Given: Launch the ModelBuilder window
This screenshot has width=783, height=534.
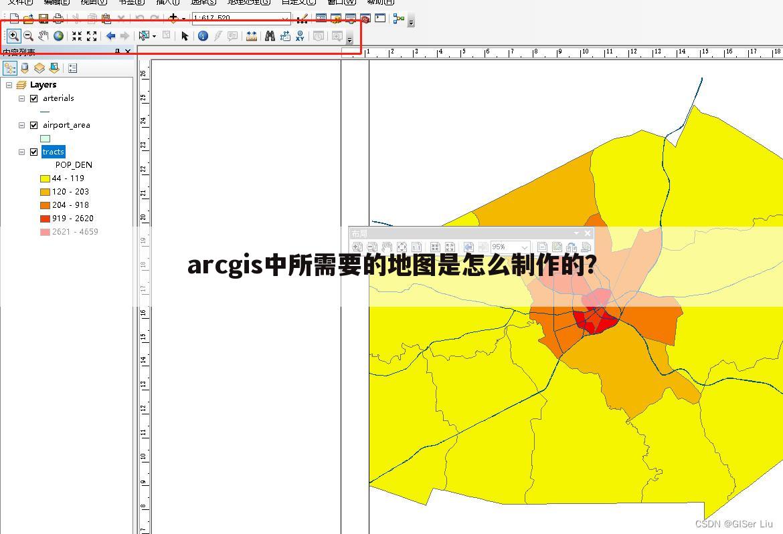Looking at the screenshot, I should [x=398, y=19].
